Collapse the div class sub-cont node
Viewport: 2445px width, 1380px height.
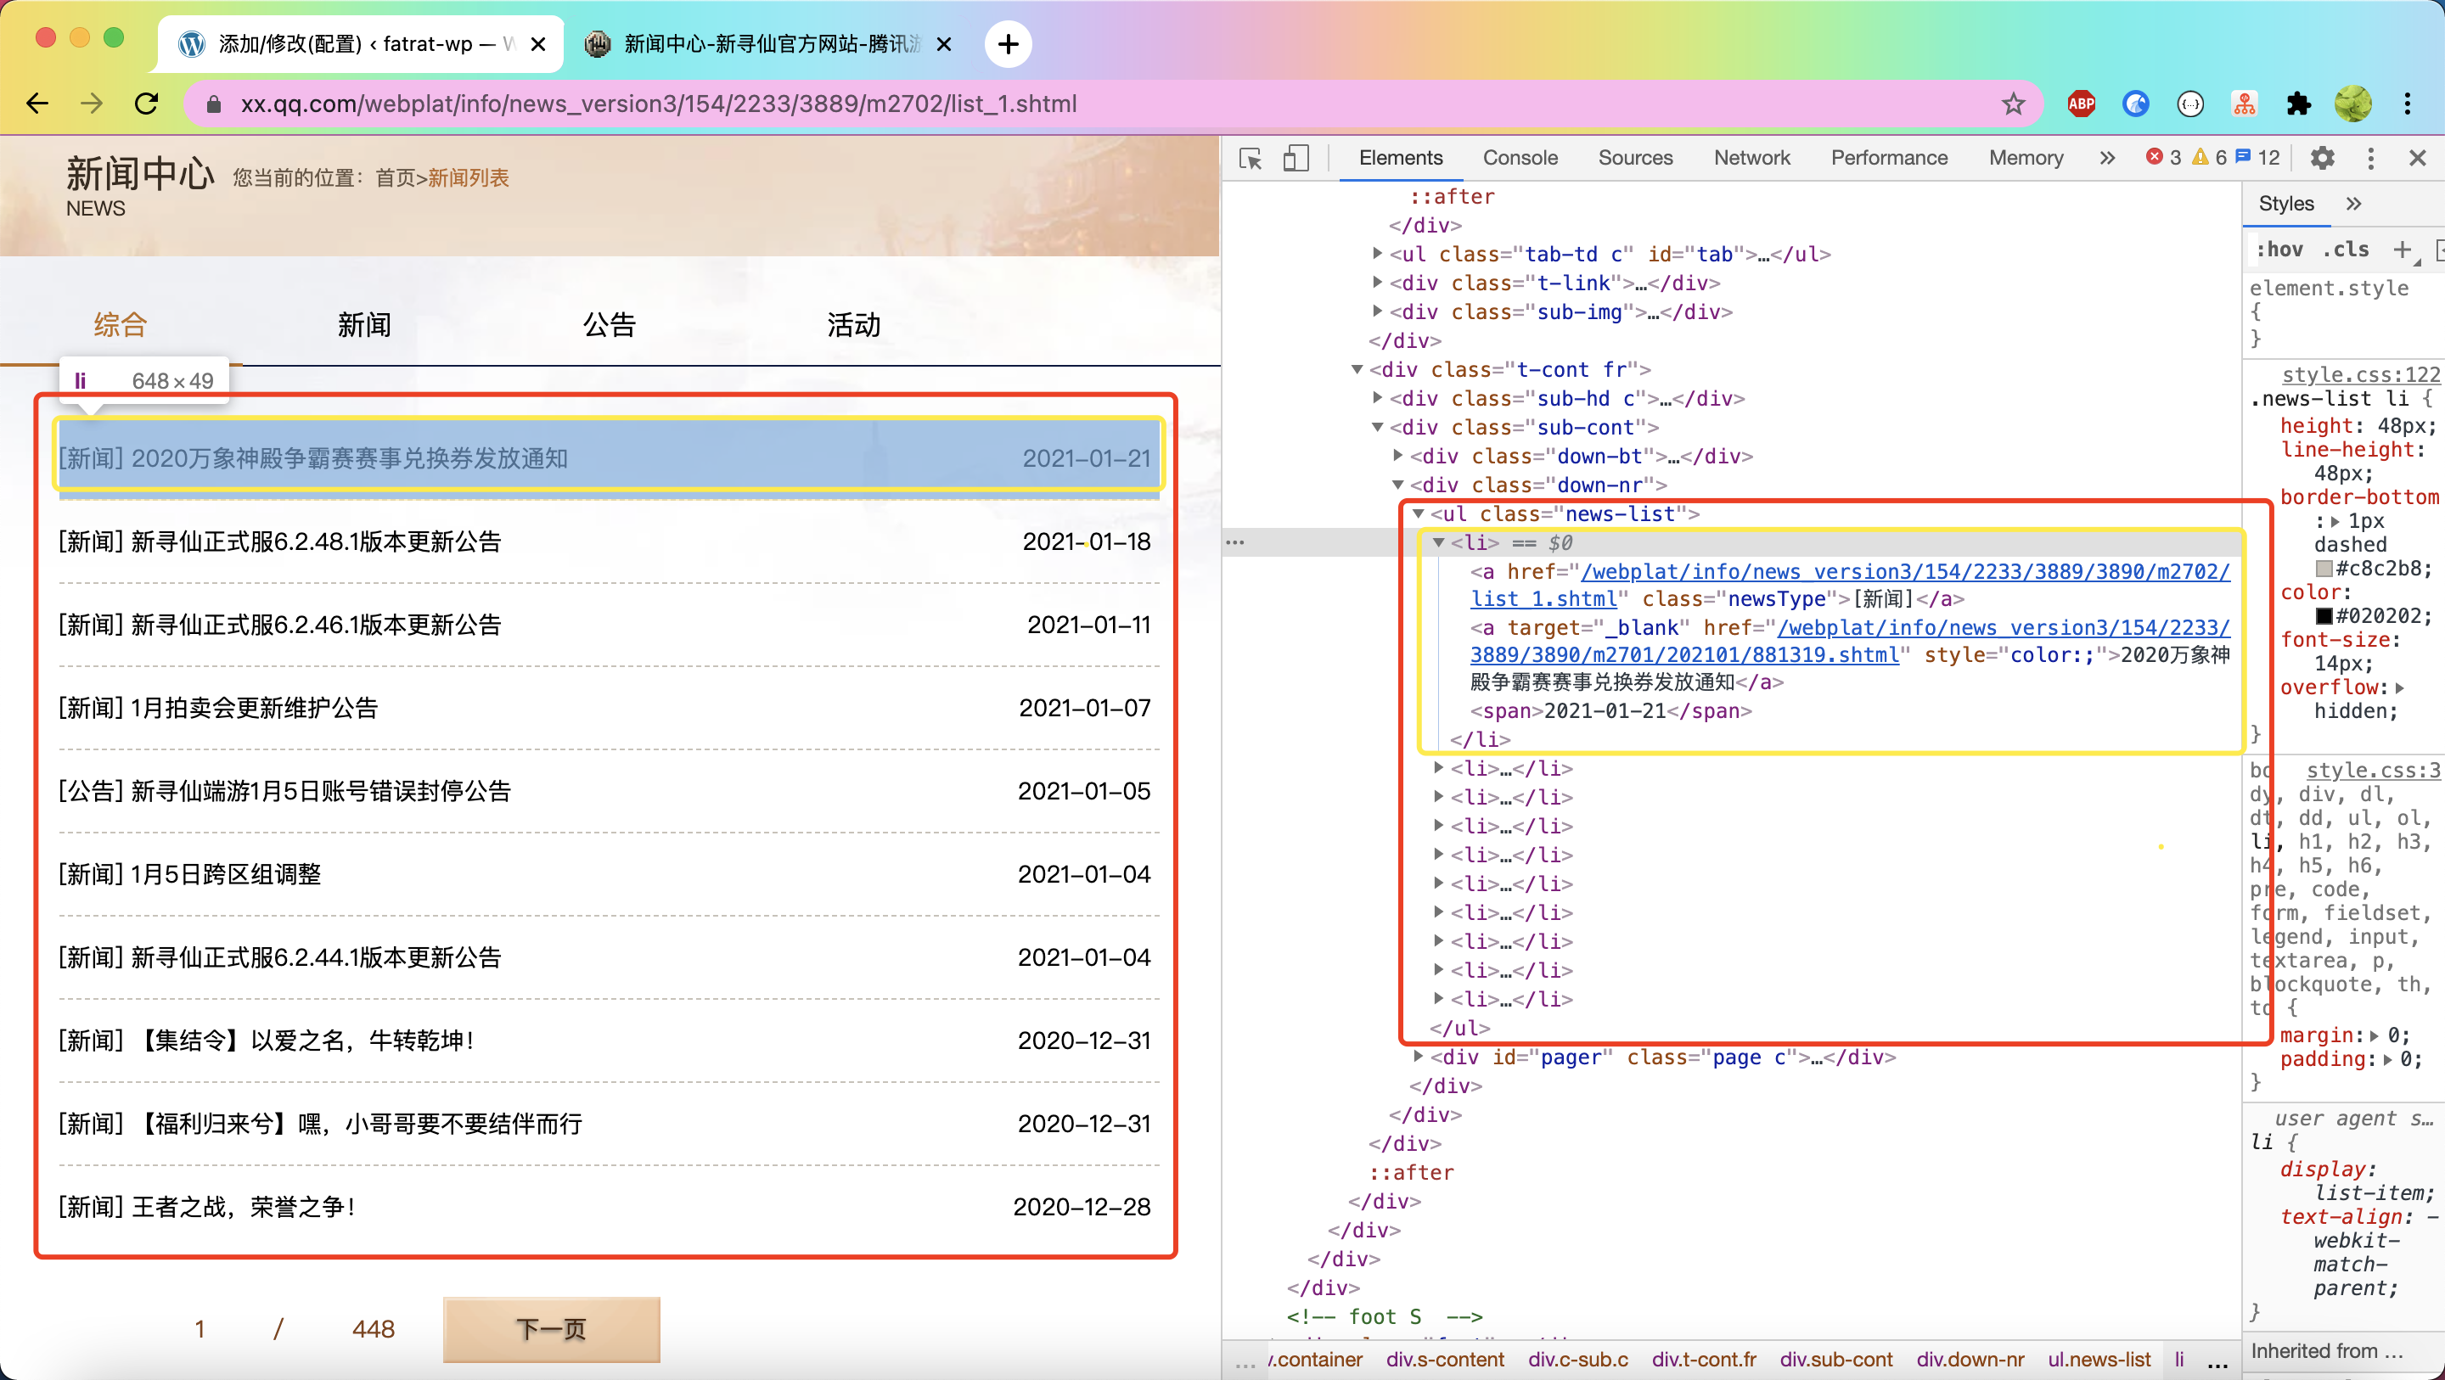click(x=1376, y=427)
